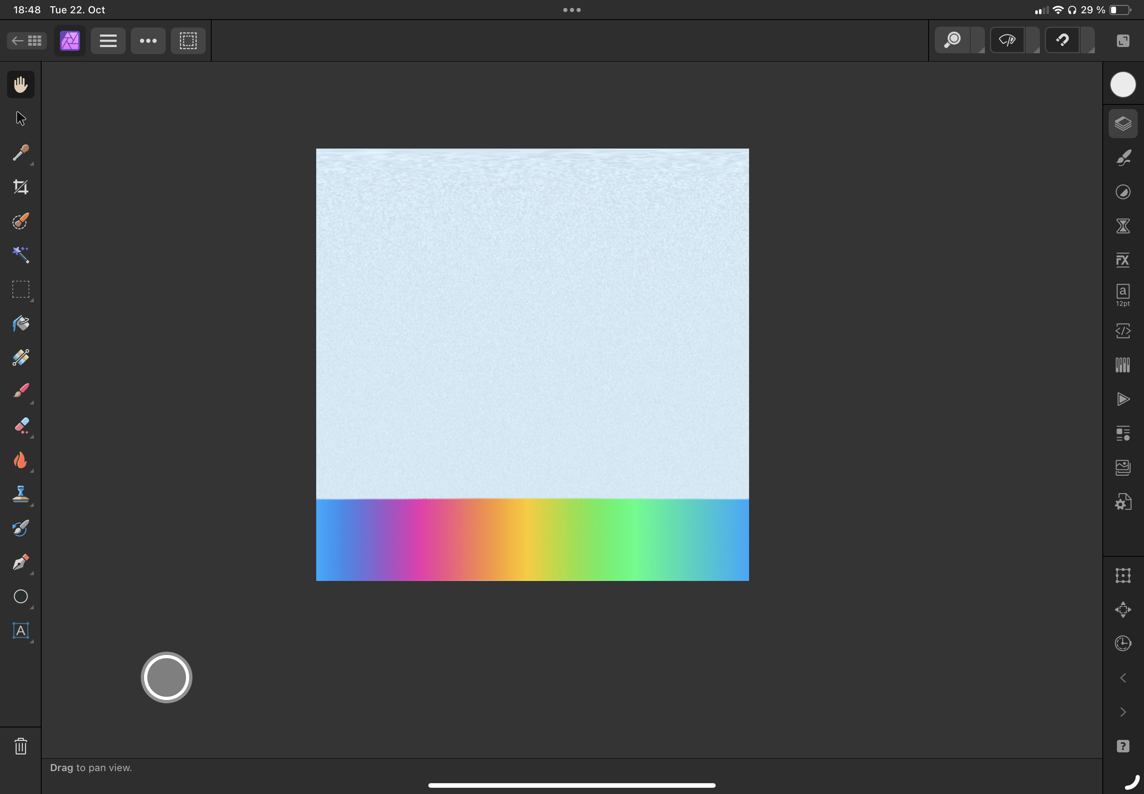This screenshot has height=794, width=1144.
Task: Open the Brushes studio panel
Action: pos(1123,158)
